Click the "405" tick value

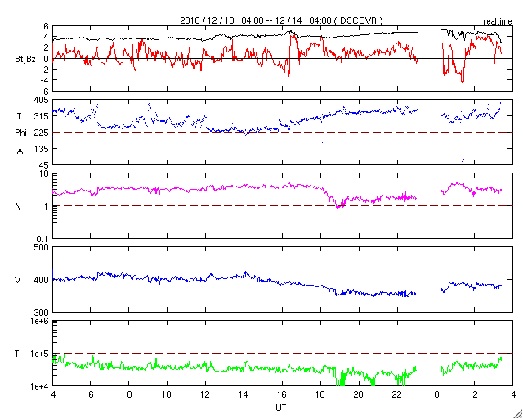(42, 100)
